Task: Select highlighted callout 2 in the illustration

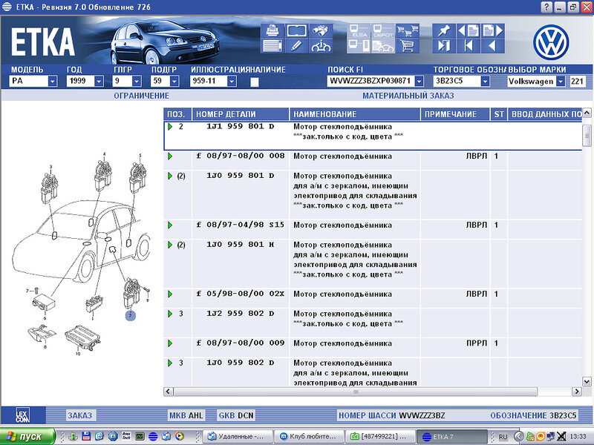Action: 131,315
